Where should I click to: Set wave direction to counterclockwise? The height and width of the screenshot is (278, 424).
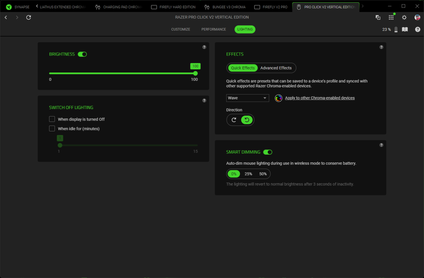click(x=247, y=120)
